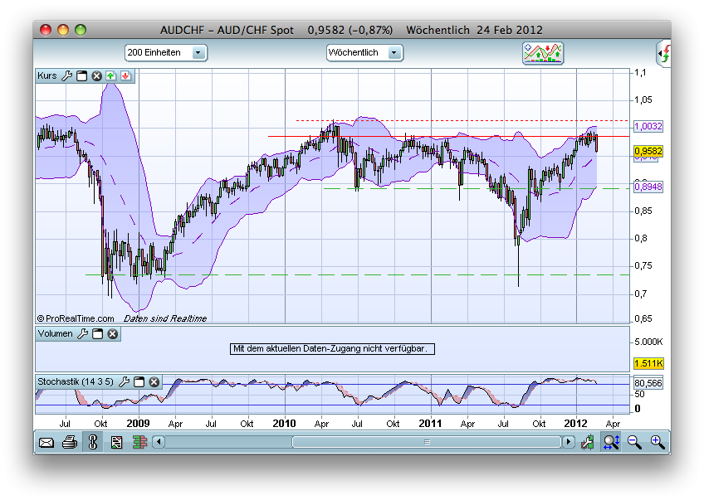
Task: Toggle the chart link chain icon
Action: pos(93,442)
